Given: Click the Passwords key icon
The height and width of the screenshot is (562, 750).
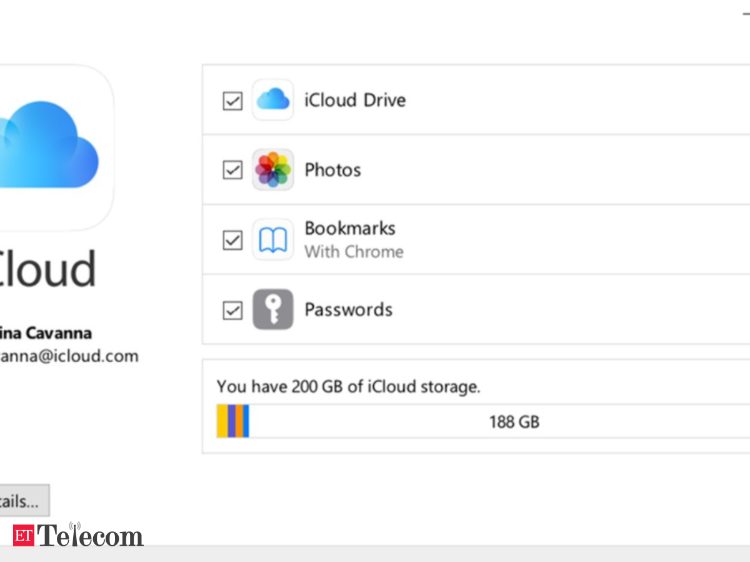Looking at the screenshot, I should [273, 310].
